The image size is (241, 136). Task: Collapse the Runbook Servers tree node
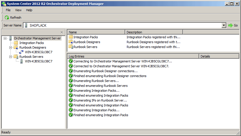[x=10, y=57]
